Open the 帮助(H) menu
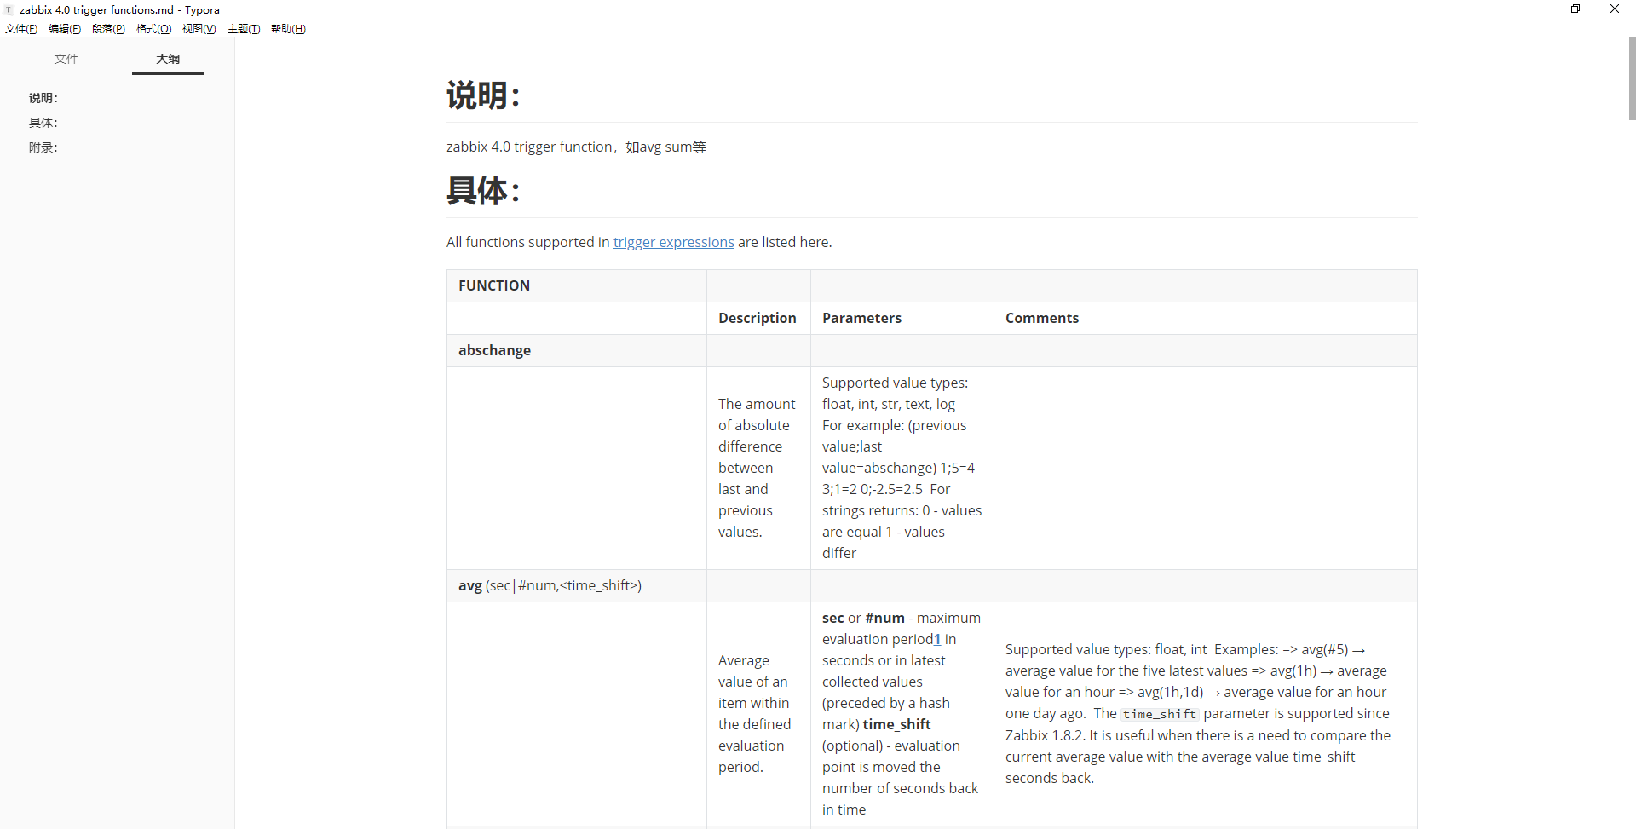This screenshot has width=1636, height=829. [x=288, y=29]
